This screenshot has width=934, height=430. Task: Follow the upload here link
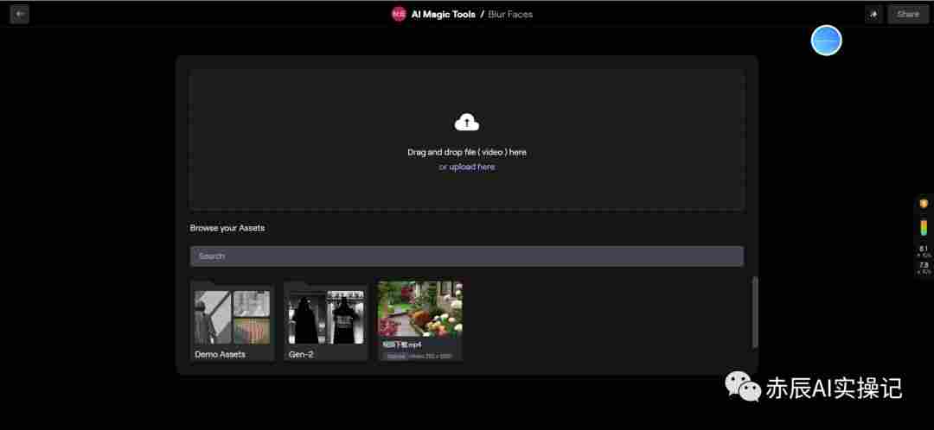(x=472, y=168)
